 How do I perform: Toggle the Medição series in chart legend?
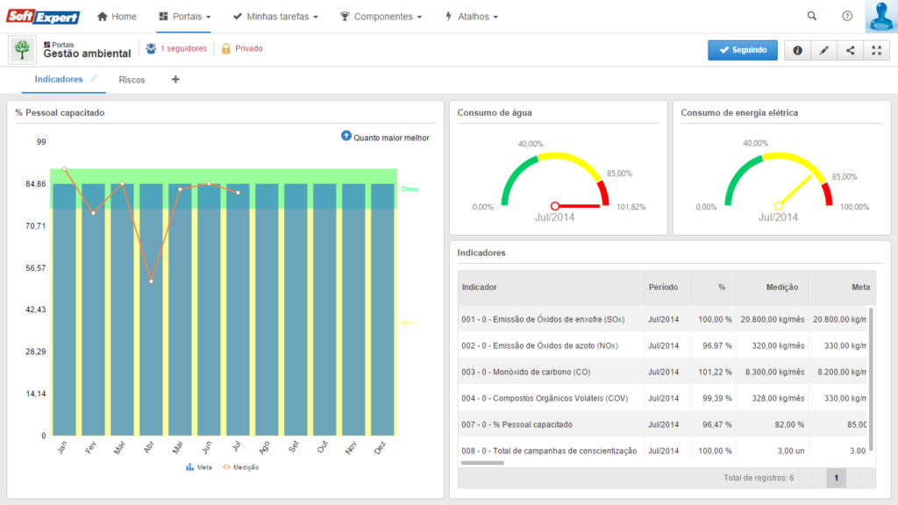240,467
